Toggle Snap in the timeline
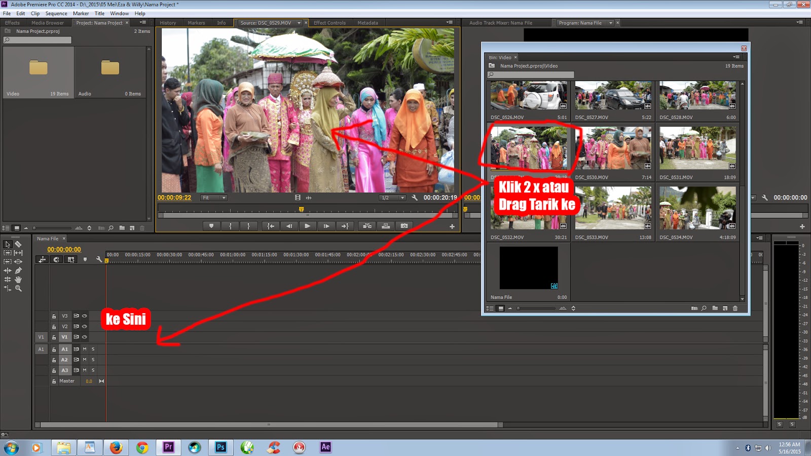 coord(56,259)
